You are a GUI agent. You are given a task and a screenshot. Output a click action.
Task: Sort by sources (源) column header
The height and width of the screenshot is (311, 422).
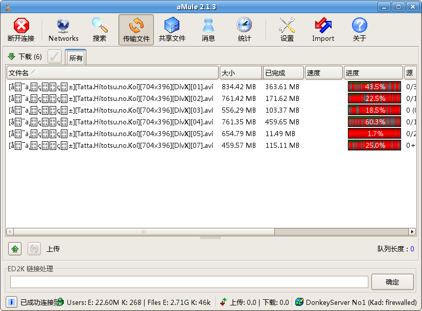click(x=410, y=73)
